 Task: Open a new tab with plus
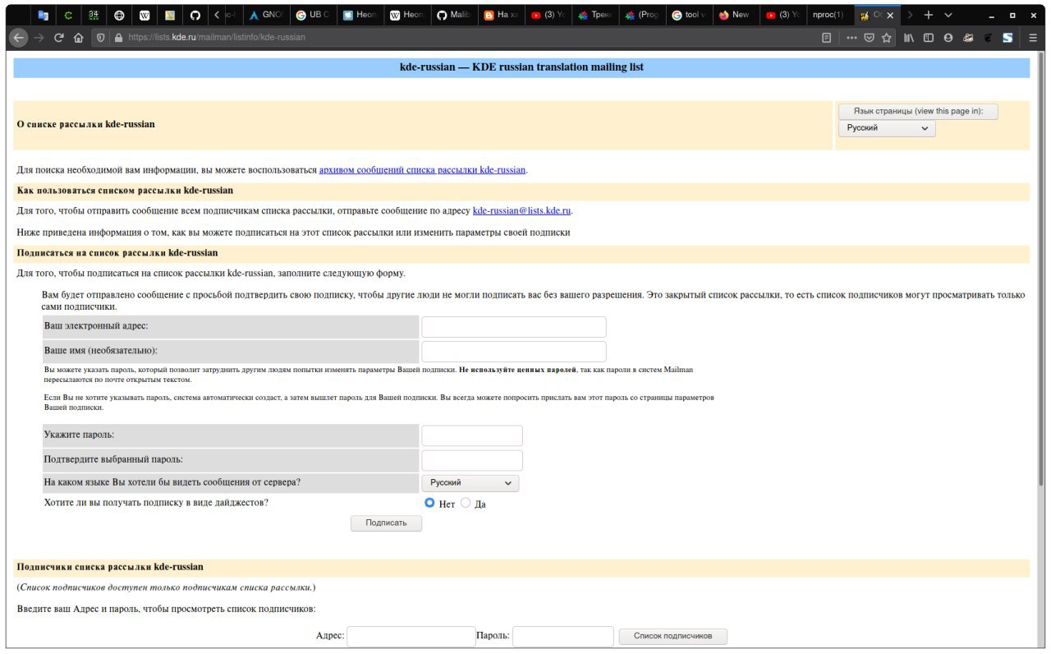coord(929,15)
